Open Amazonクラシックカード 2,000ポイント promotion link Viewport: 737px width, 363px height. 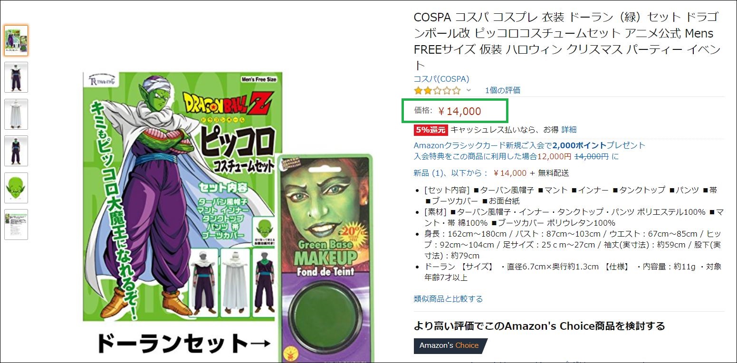pos(530,145)
